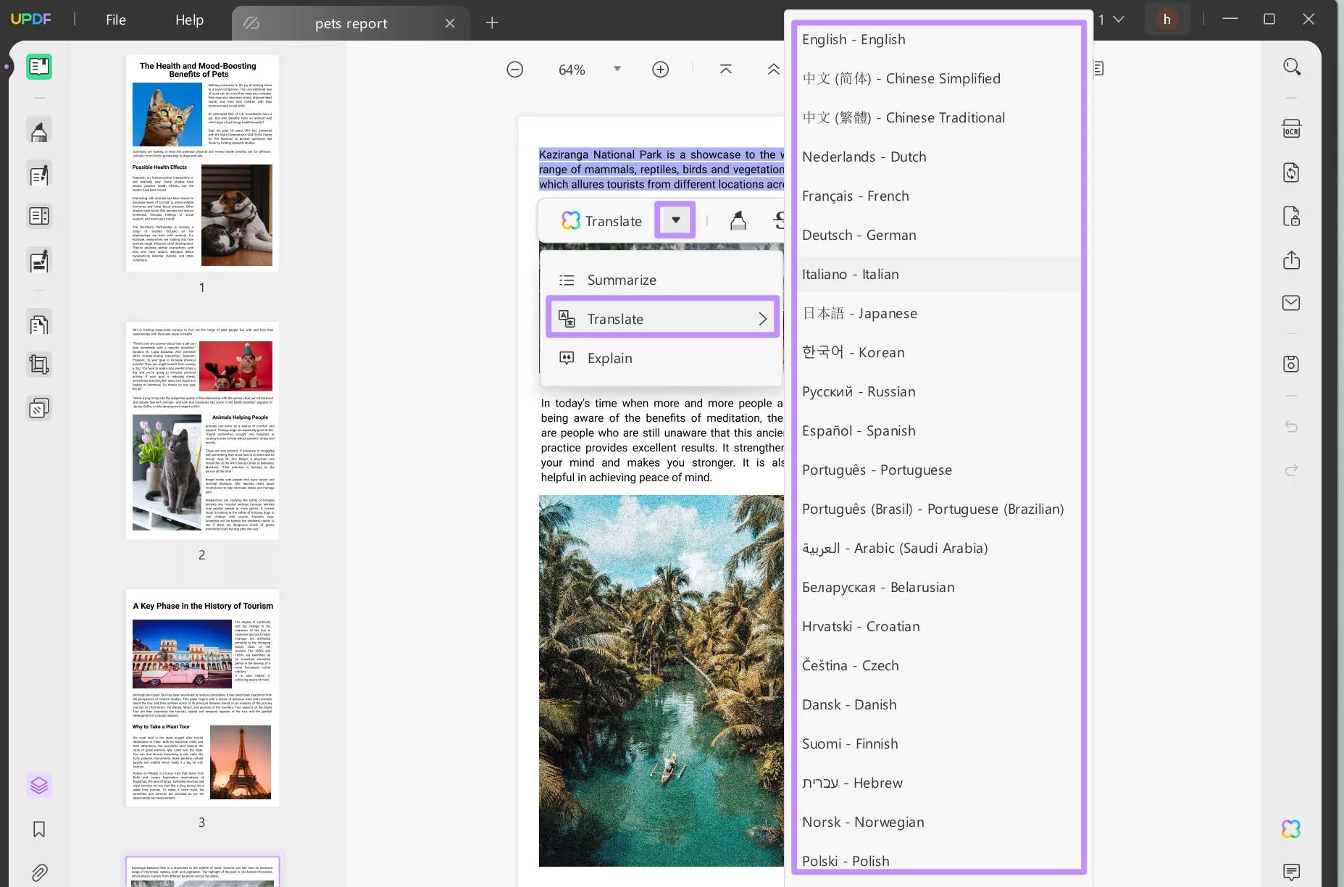Switch to the pets report tab

click(351, 23)
